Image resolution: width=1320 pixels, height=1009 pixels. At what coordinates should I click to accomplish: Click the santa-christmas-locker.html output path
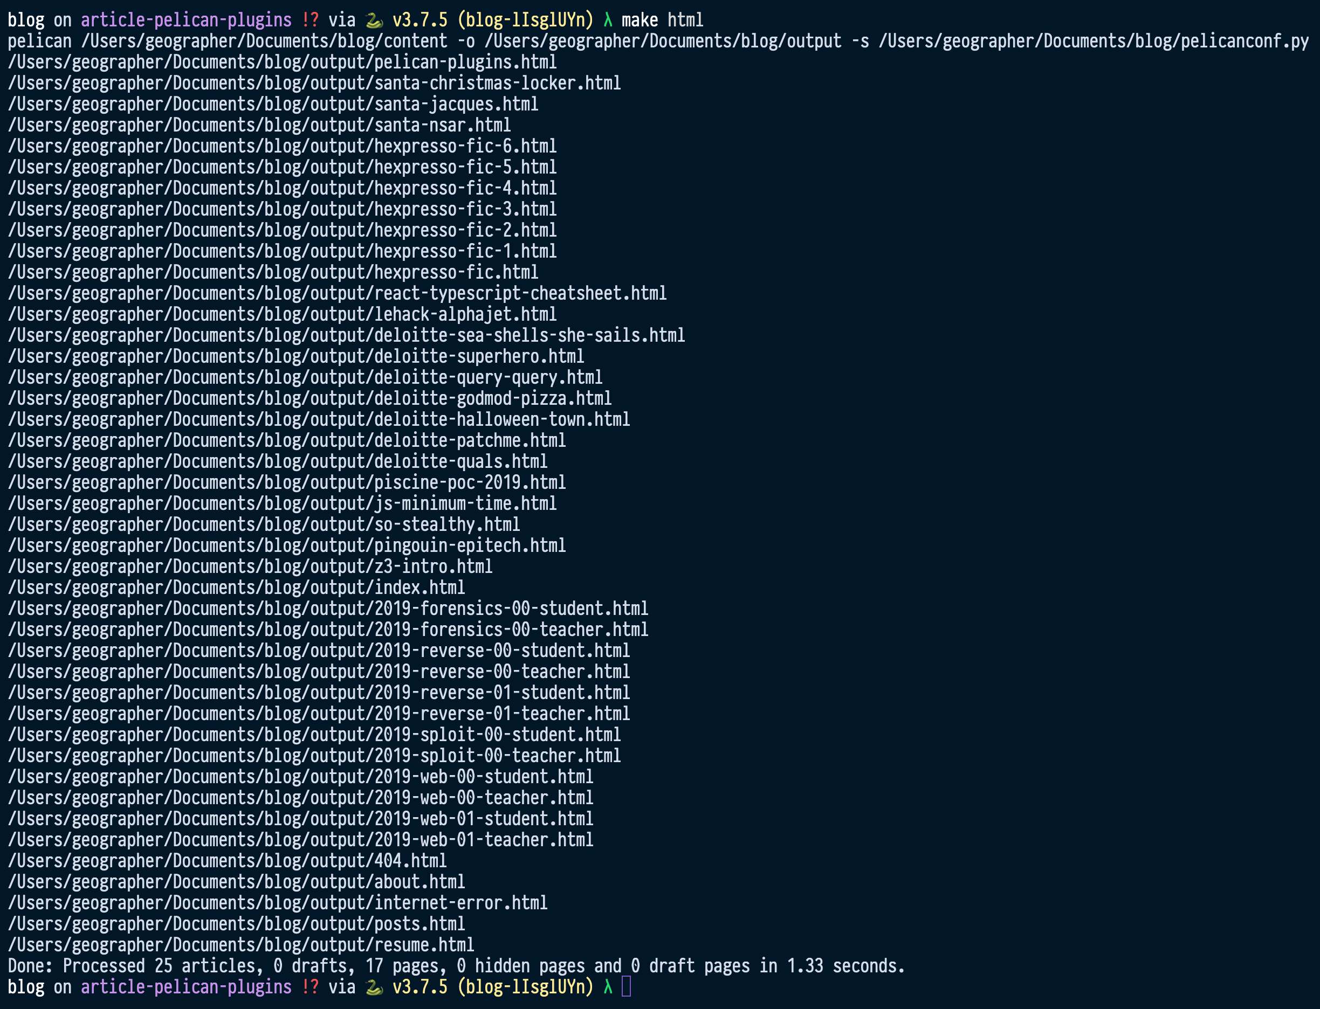tap(314, 83)
